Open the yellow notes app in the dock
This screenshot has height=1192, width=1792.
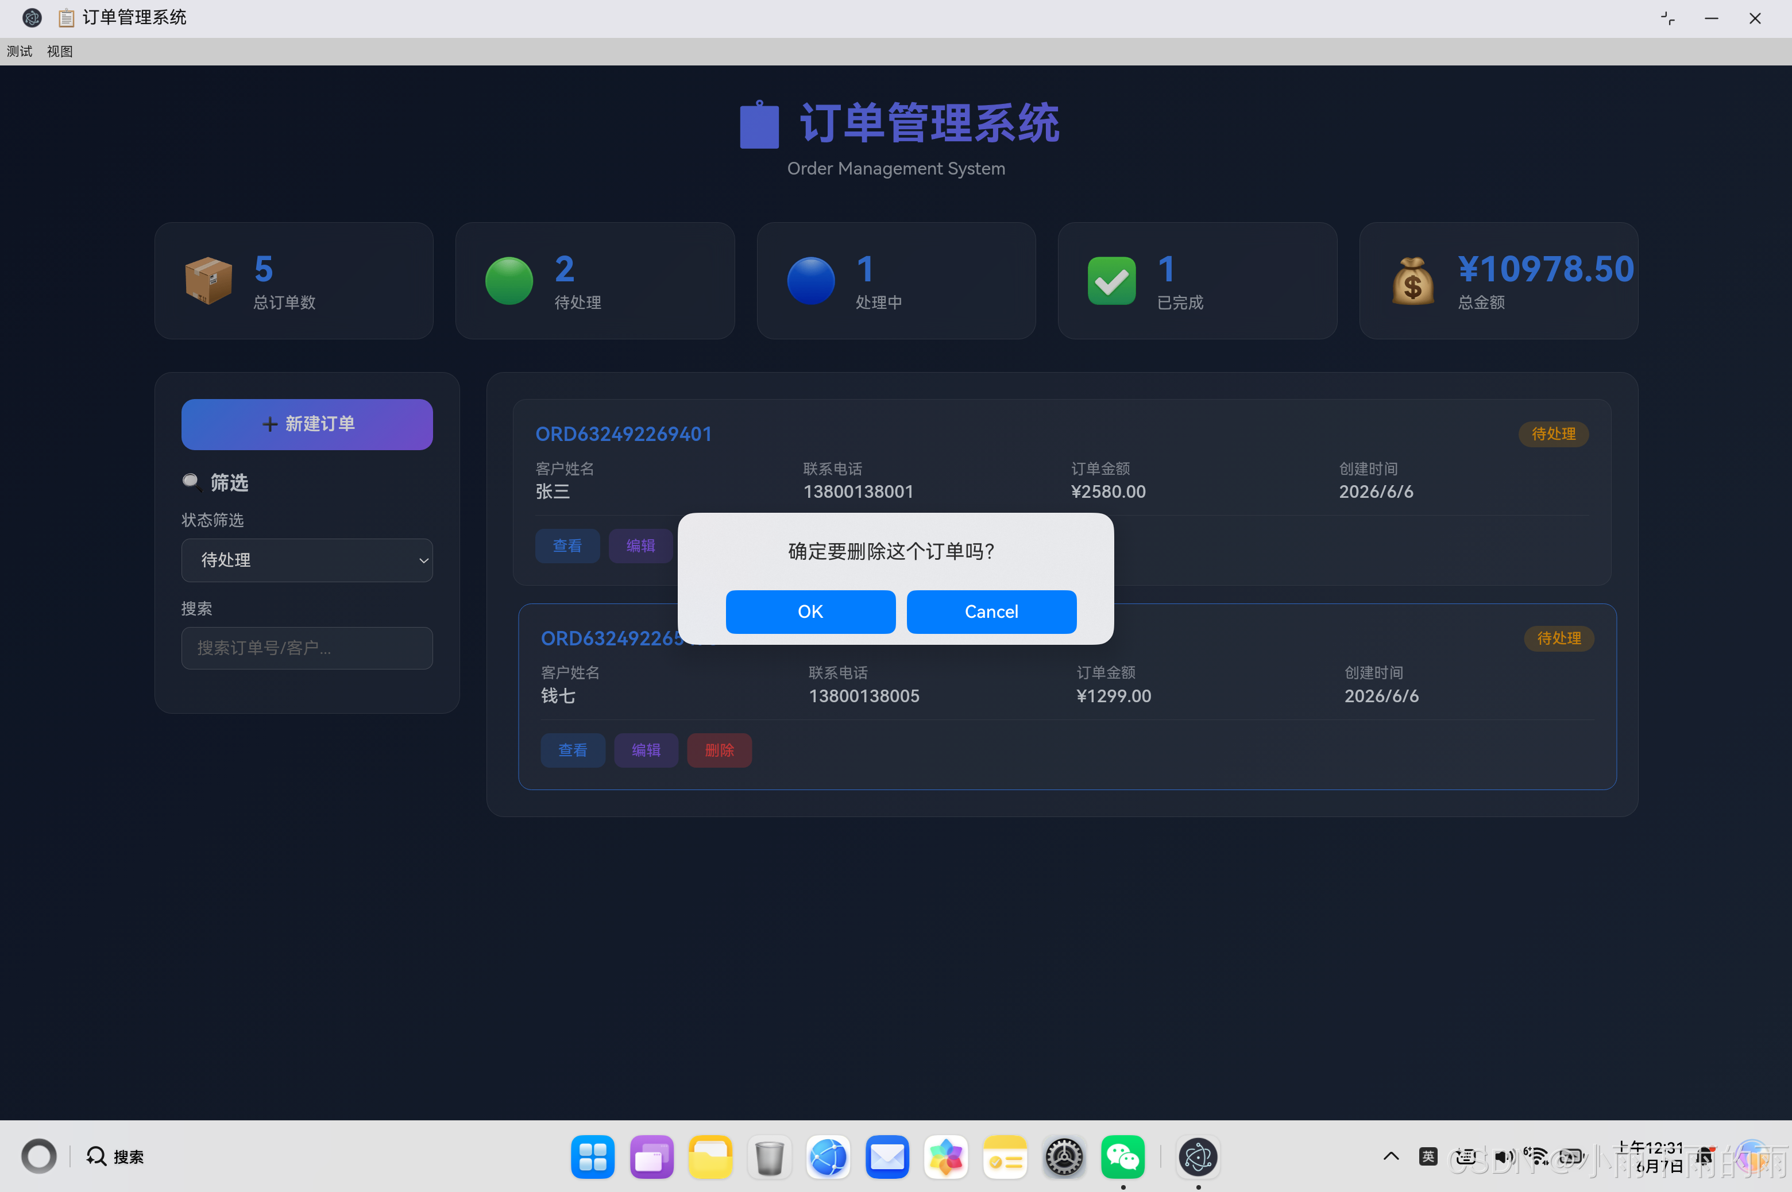click(1005, 1157)
